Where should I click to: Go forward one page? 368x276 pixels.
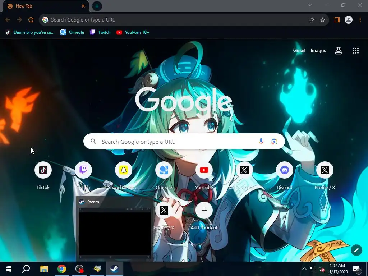pos(19,20)
